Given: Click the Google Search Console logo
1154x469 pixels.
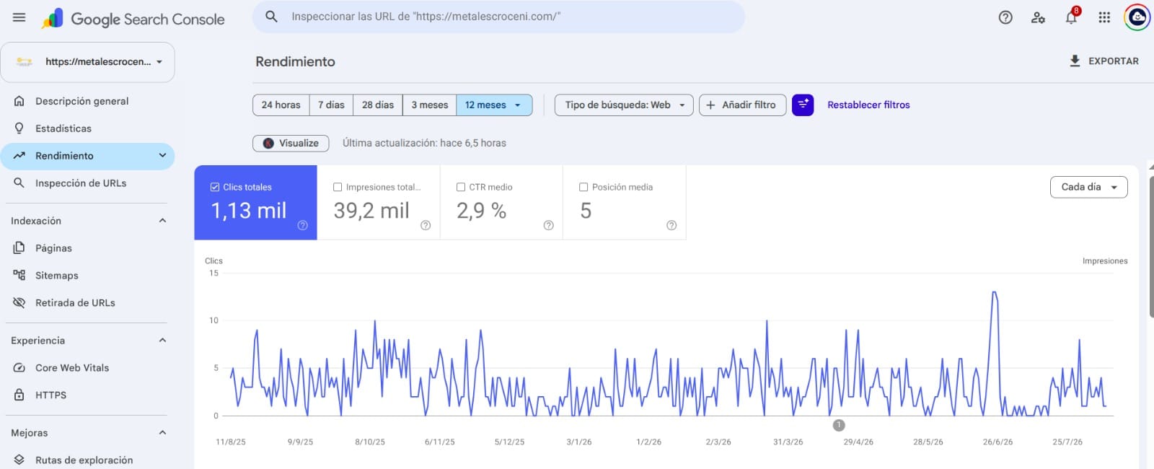Looking at the screenshot, I should coord(133,19).
